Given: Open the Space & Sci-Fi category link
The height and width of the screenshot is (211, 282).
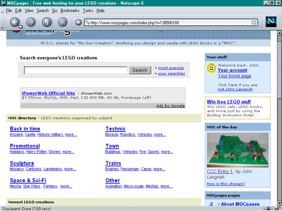Looking at the screenshot, I should point(28,180).
